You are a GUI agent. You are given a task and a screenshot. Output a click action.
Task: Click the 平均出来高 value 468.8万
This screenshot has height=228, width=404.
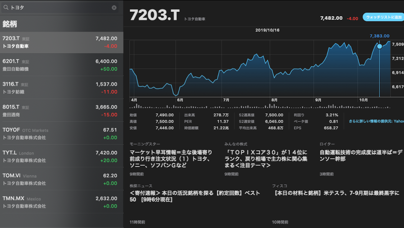coord(275,128)
